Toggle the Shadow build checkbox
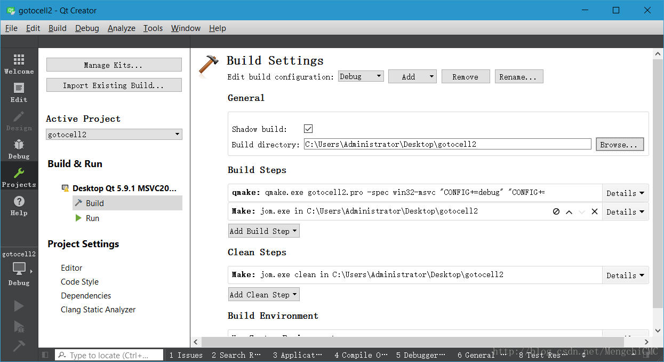Image resolution: width=664 pixels, height=362 pixels. tap(308, 129)
